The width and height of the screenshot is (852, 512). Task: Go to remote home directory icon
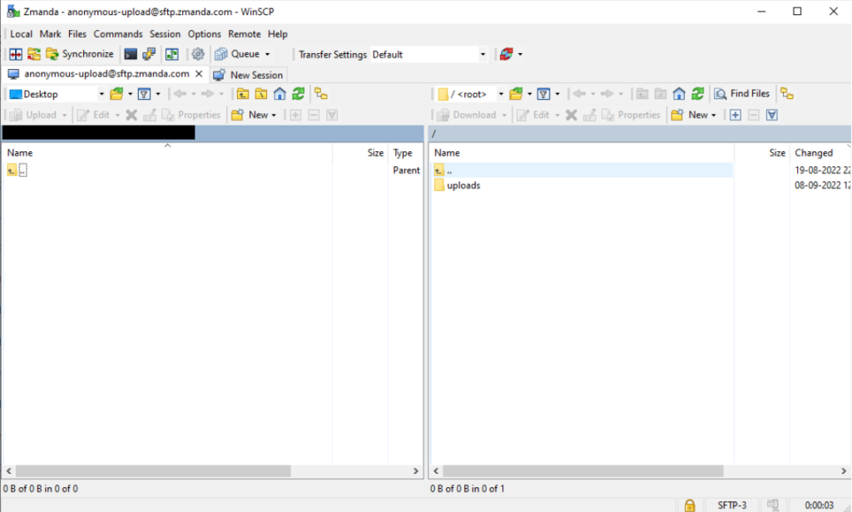[679, 94]
